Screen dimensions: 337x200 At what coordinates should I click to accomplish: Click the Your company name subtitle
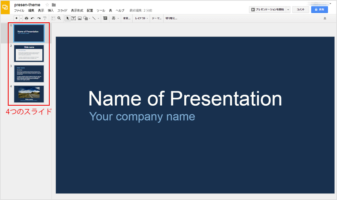coord(142,116)
